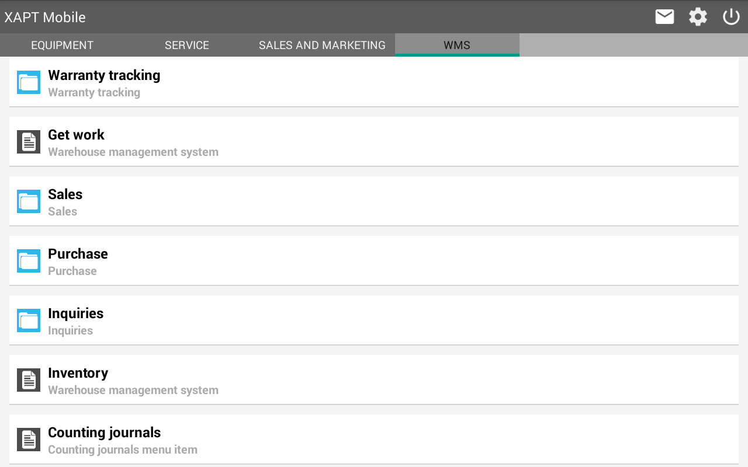
Task: Open Inventory warehouse management entry
Action: 374,380
